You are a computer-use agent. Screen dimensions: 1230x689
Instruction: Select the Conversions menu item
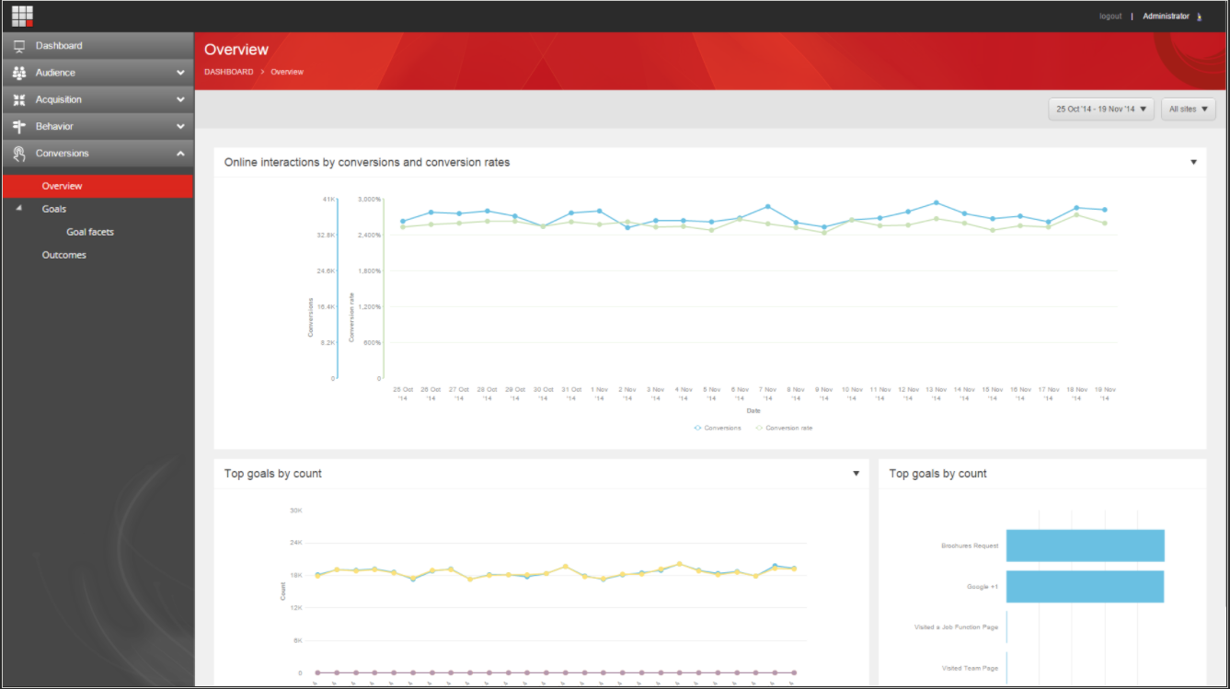tap(98, 154)
